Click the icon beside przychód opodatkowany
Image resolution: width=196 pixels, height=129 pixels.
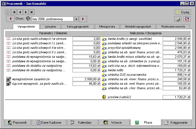pyautogui.click(x=104, y=48)
